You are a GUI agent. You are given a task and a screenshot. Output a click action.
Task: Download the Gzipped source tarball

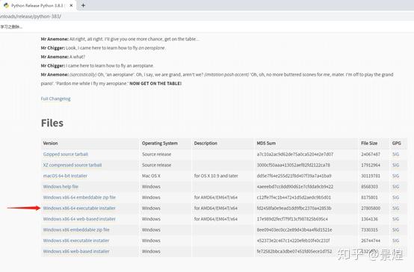tap(66, 154)
